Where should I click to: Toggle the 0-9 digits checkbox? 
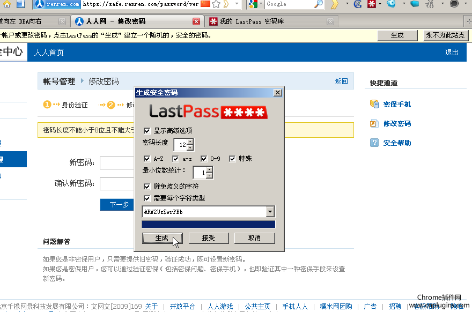204,159
